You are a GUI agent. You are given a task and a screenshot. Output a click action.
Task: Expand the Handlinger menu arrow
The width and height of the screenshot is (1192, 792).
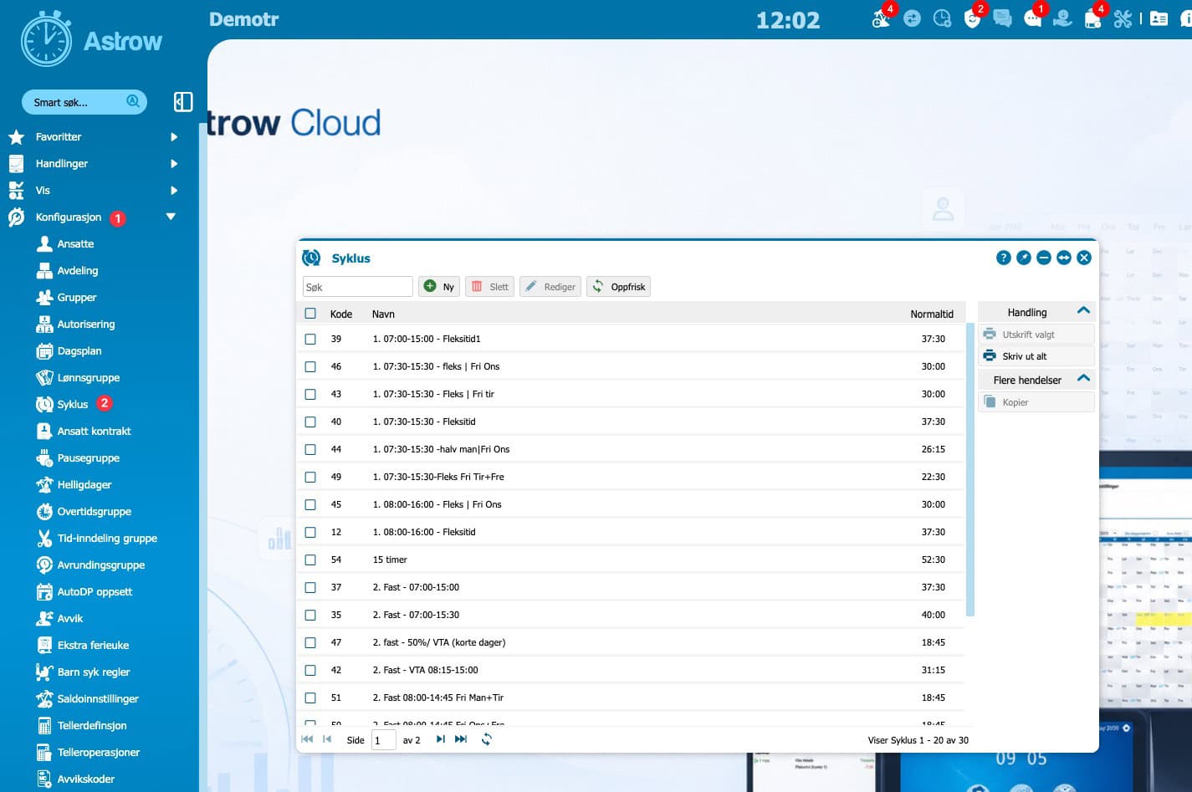(174, 164)
